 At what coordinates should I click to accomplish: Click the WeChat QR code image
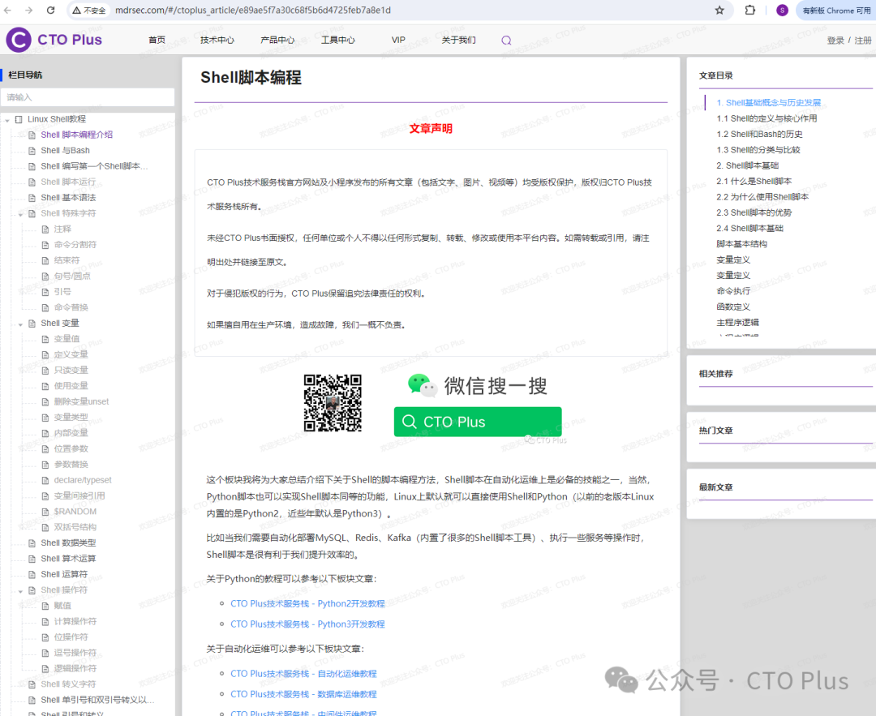click(x=333, y=403)
